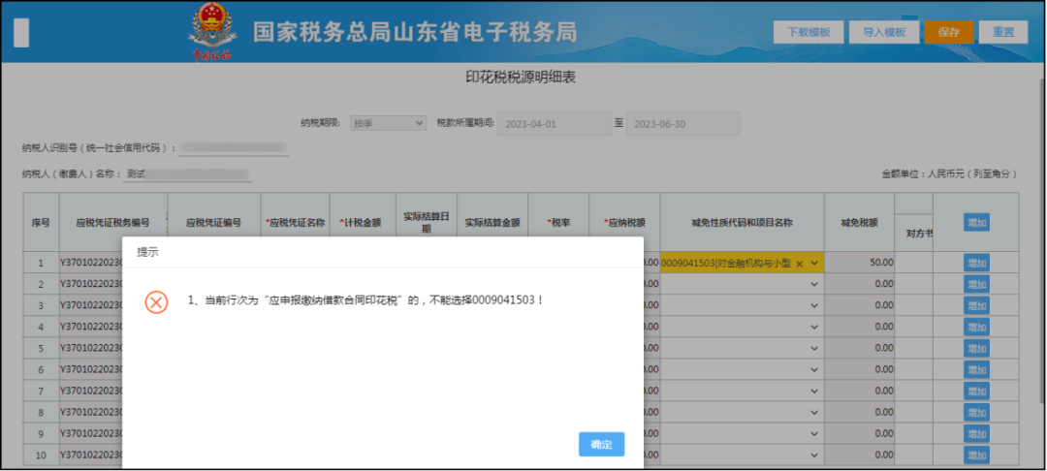Click the 确定 button in the dialog

point(602,444)
